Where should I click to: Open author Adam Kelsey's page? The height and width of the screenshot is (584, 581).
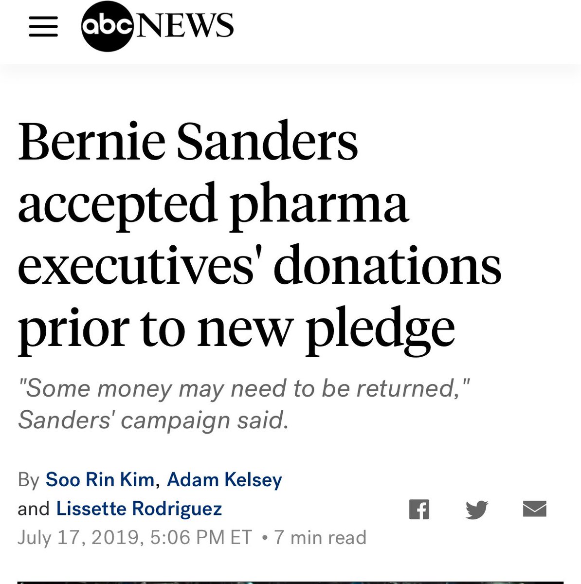224,480
